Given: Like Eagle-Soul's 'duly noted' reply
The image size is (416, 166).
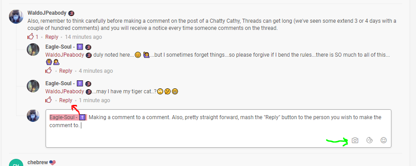Looking at the screenshot, I should coord(48,71).
